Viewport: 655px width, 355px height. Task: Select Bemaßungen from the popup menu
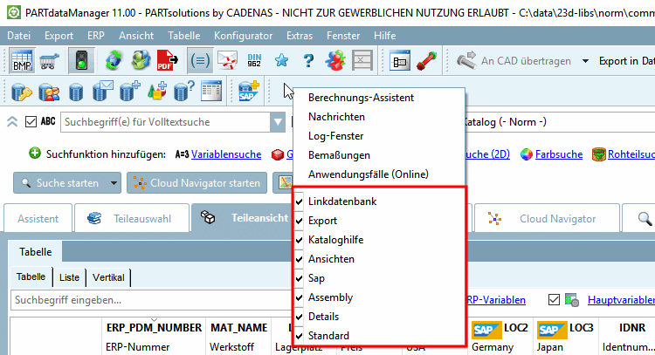[379, 155]
